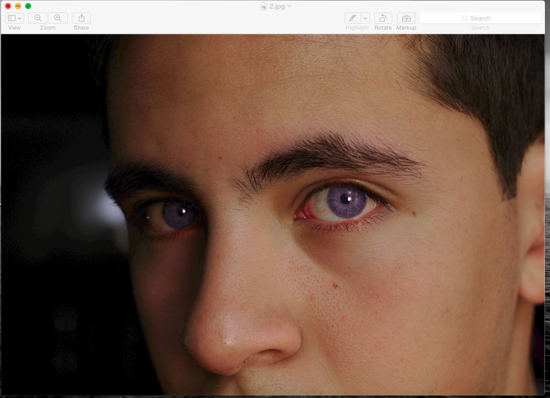Focus the Search field
Screen dimensions: 550x398
[x=481, y=18]
